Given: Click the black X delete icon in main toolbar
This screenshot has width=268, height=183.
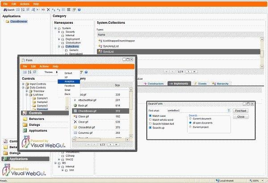Looking at the screenshot, I should [x=48, y=10].
